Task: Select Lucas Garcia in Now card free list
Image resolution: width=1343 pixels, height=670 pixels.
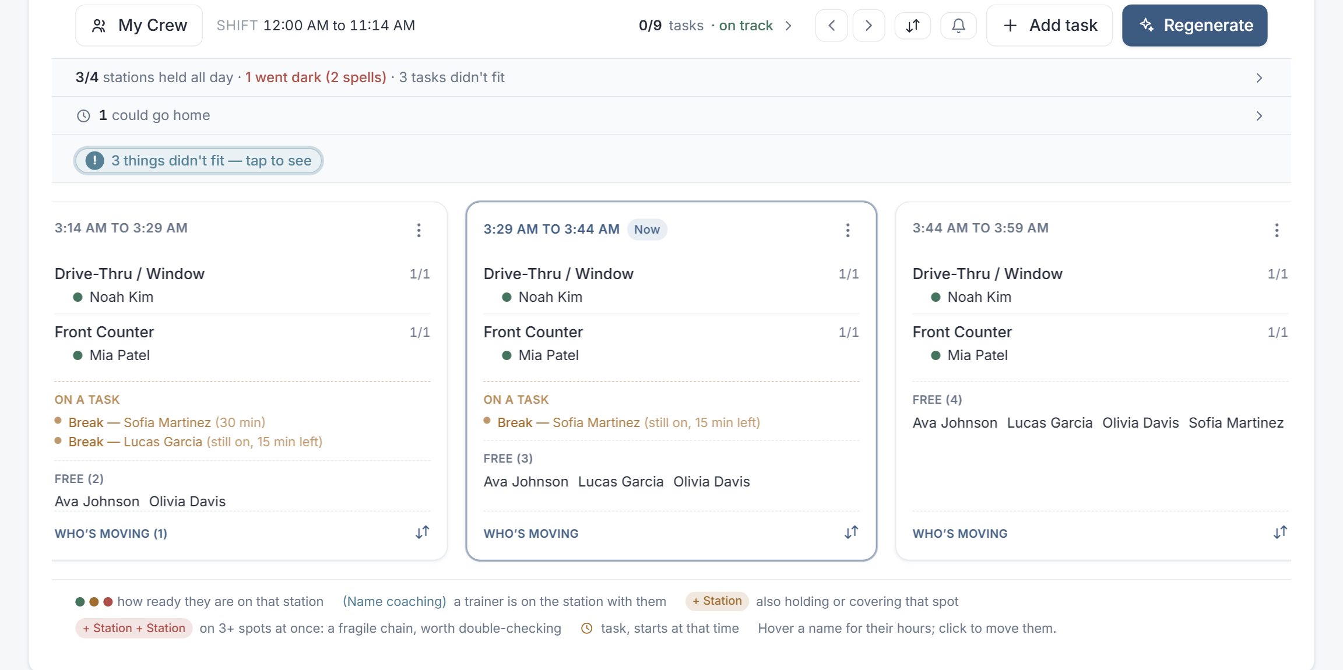Action: (621, 481)
